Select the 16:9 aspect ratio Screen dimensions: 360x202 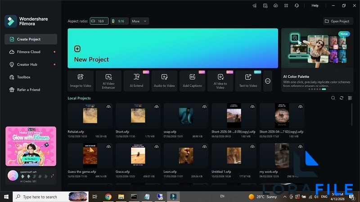click(99, 21)
